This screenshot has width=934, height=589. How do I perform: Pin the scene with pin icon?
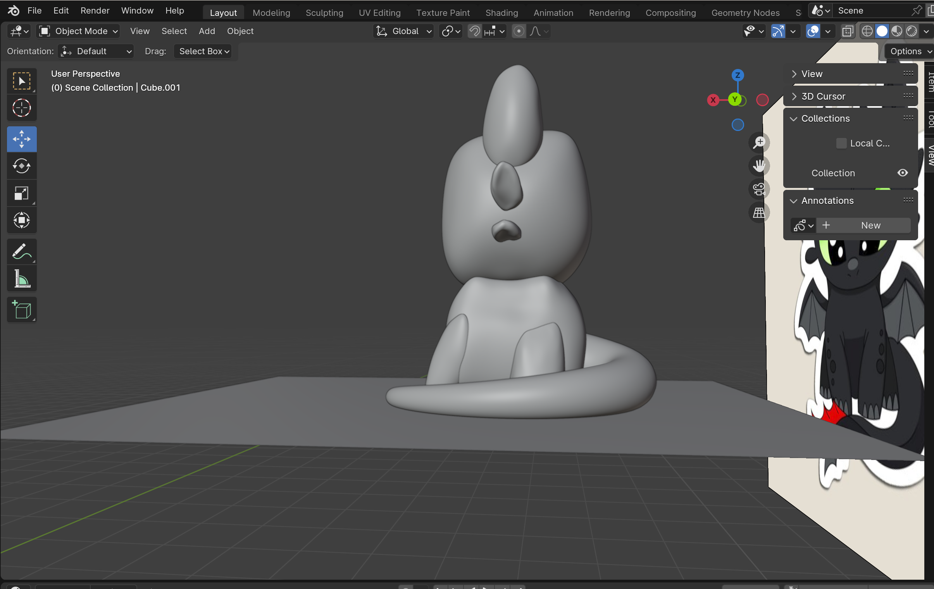coord(917,10)
